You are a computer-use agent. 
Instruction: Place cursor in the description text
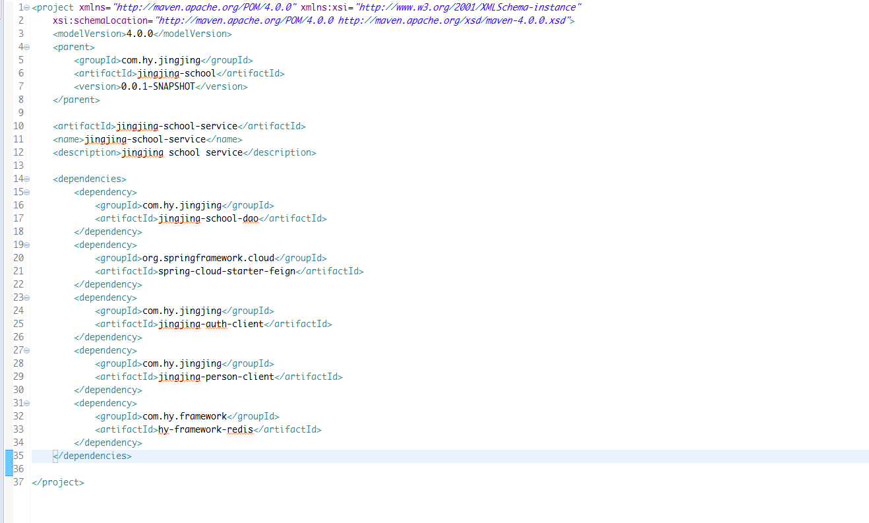(x=182, y=152)
